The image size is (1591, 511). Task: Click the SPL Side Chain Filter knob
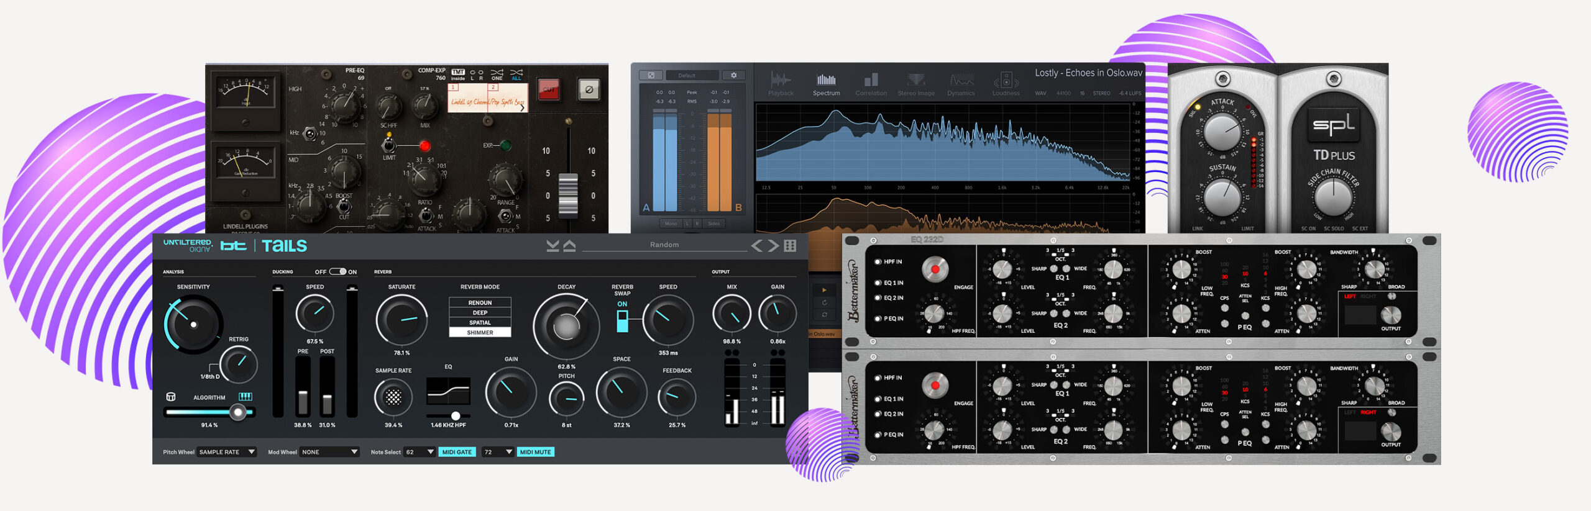click(x=1332, y=197)
